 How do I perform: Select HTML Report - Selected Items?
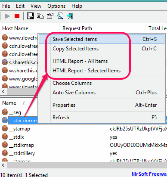102,71
